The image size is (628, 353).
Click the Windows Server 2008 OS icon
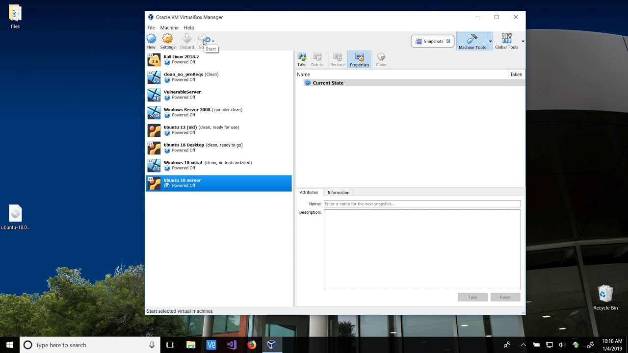pos(154,113)
